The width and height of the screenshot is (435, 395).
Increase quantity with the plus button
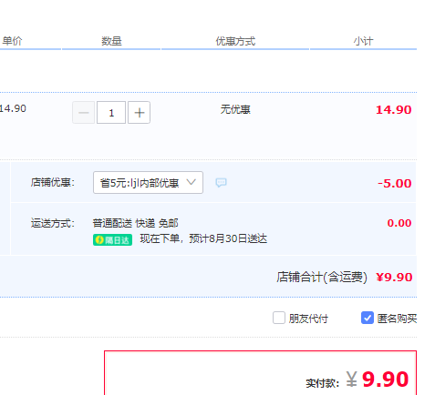tap(139, 113)
